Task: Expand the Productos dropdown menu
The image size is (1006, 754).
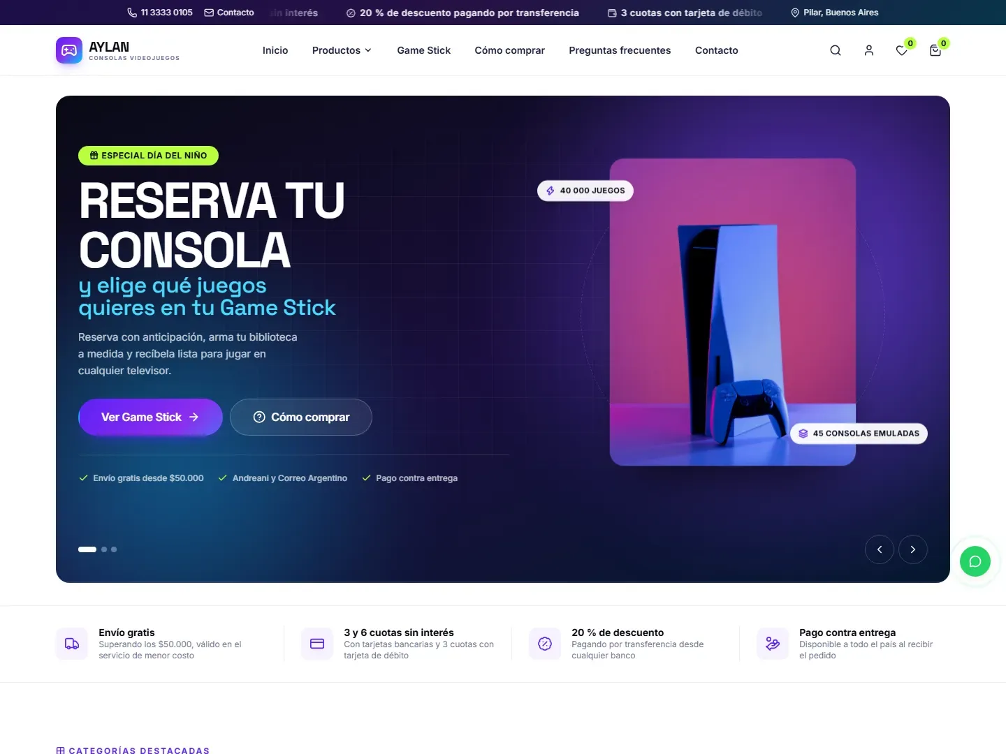Action: coord(342,50)
